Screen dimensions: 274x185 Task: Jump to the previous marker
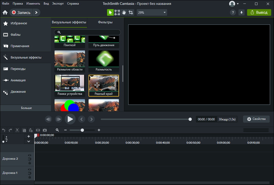pos(81,119)
